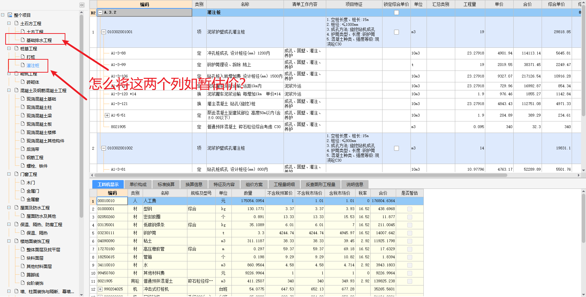Collapse the left tree panel using the double-chevron icon
This screenshot has height=297, width=586.
click(82, 5)
